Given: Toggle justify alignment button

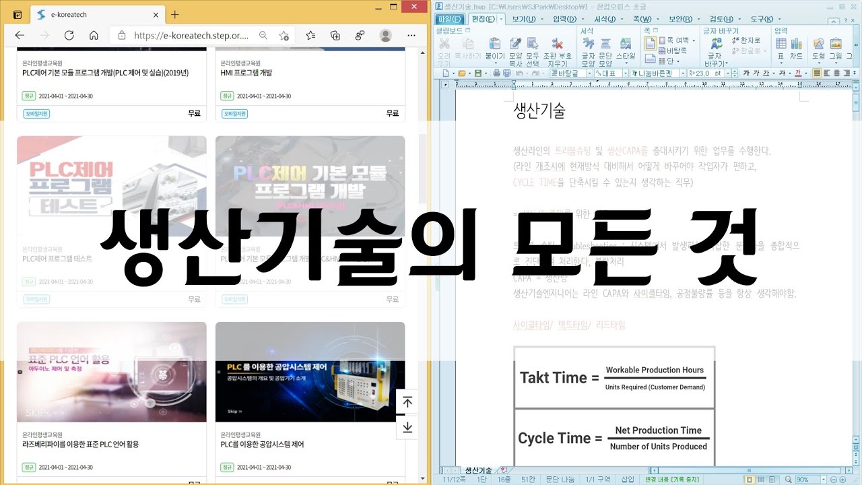Looking at the screenshot, I should (817, 73).
